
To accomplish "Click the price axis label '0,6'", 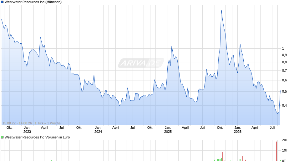I will [x=284, y=80].
